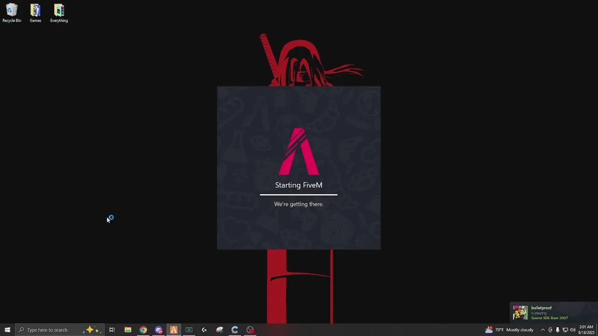The width and height of the screenshot is (598, 336).
Task: Open the Windows Start menu
Action: coord(7,330)
